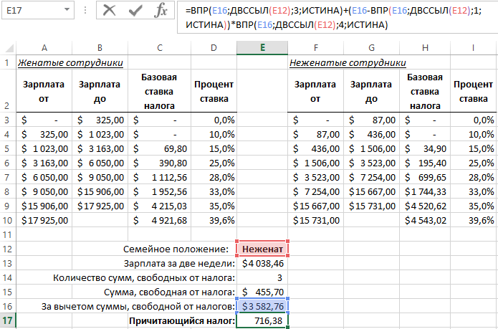Click the Cancel (X) icon in formula bar

109,11
